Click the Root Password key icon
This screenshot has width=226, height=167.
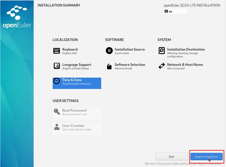click(57, 112)
